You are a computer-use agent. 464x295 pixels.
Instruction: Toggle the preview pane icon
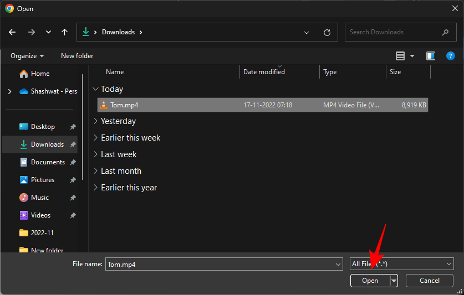(x=431, y=56)
